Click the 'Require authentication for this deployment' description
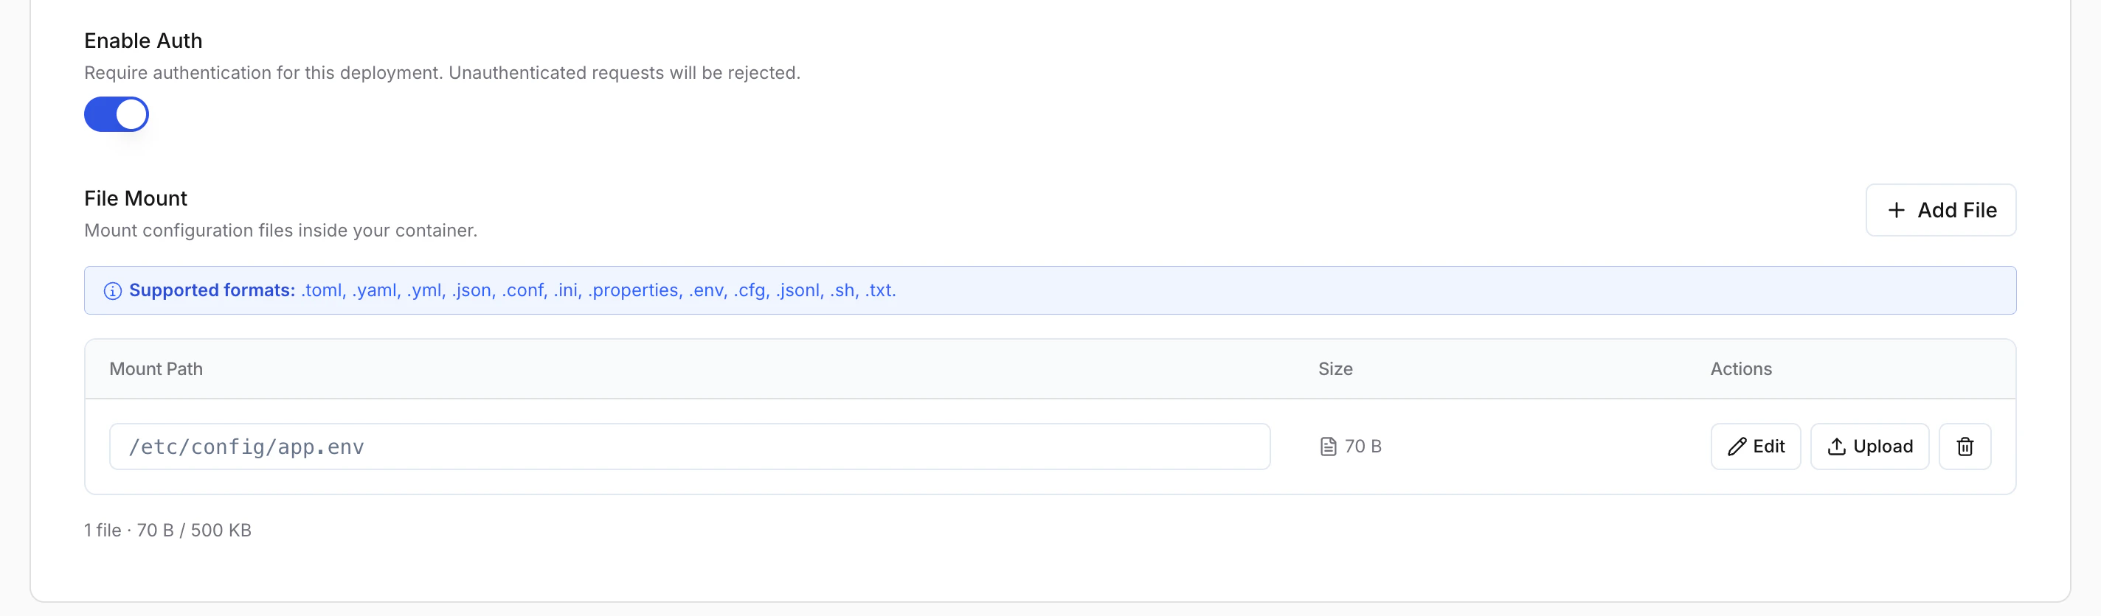2101x616 pixels. click(x=442, y=72)
